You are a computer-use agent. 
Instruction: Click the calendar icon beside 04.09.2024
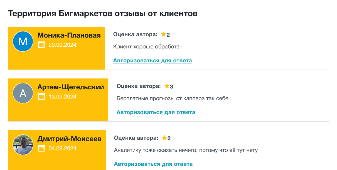pyautogui.click(x=41, y=148)
